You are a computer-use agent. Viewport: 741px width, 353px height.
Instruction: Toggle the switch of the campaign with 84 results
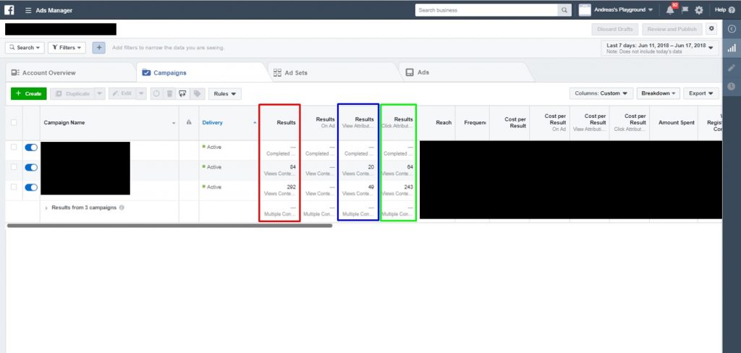click(30, 167)
